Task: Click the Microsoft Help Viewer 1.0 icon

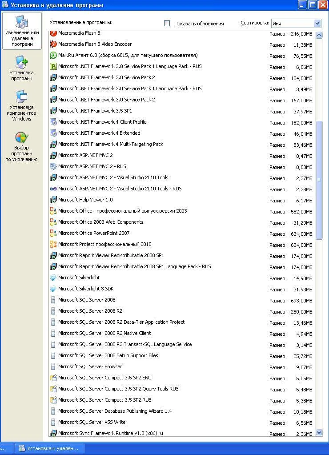Action: click(x=53, y=200)
